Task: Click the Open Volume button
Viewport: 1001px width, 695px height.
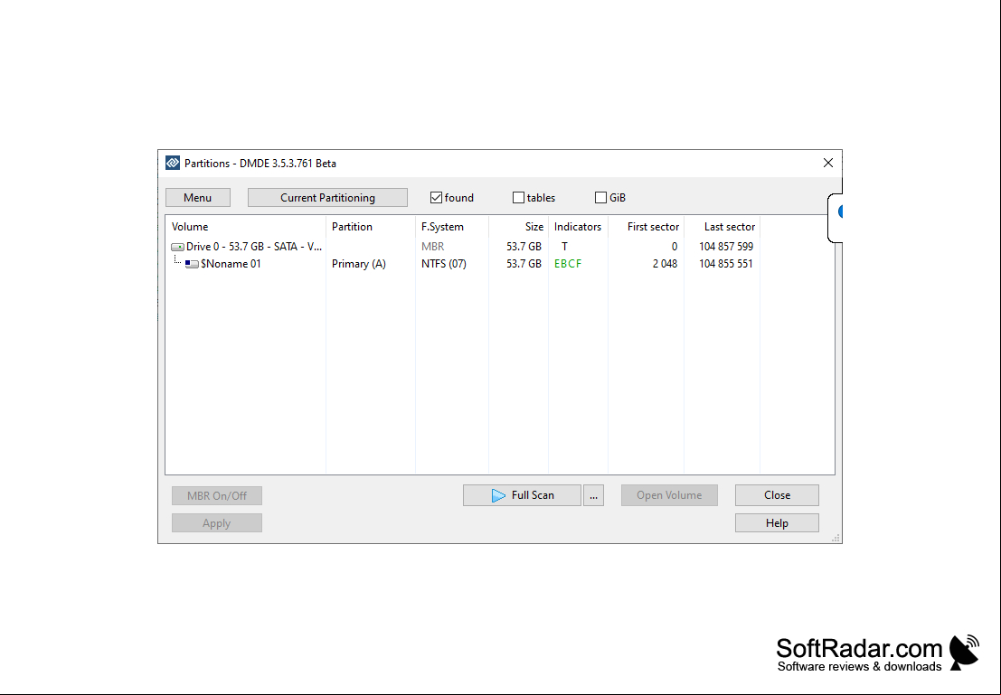Action: (669, 495)
